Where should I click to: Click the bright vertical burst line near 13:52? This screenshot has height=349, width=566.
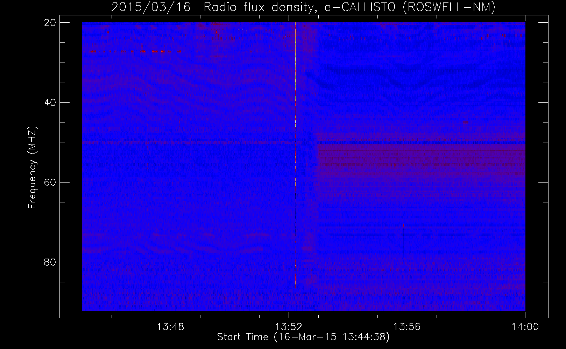296,155
